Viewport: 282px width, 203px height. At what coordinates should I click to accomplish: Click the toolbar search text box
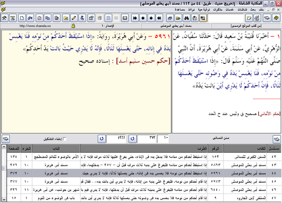(x=226, y=18)
